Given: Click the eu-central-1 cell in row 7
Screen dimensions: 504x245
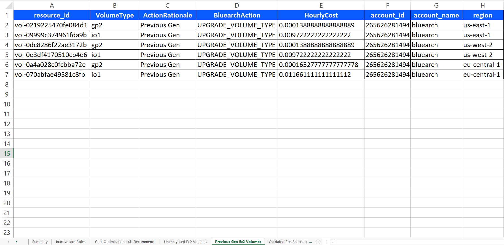Looking at the screenshot, I should pyautogui.click(x=482, y=75).
